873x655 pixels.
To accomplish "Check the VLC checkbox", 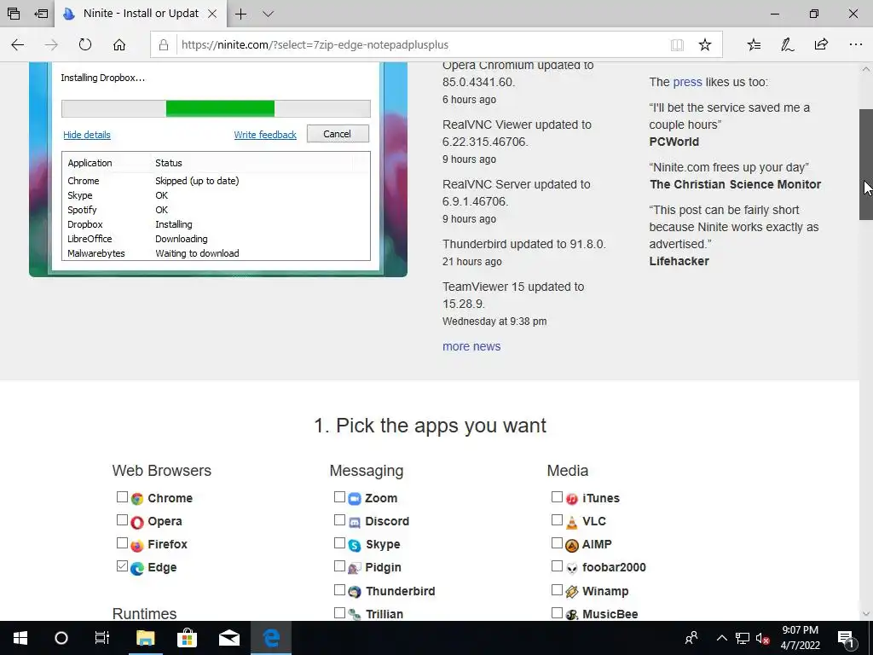I will (x=557, y=519).
